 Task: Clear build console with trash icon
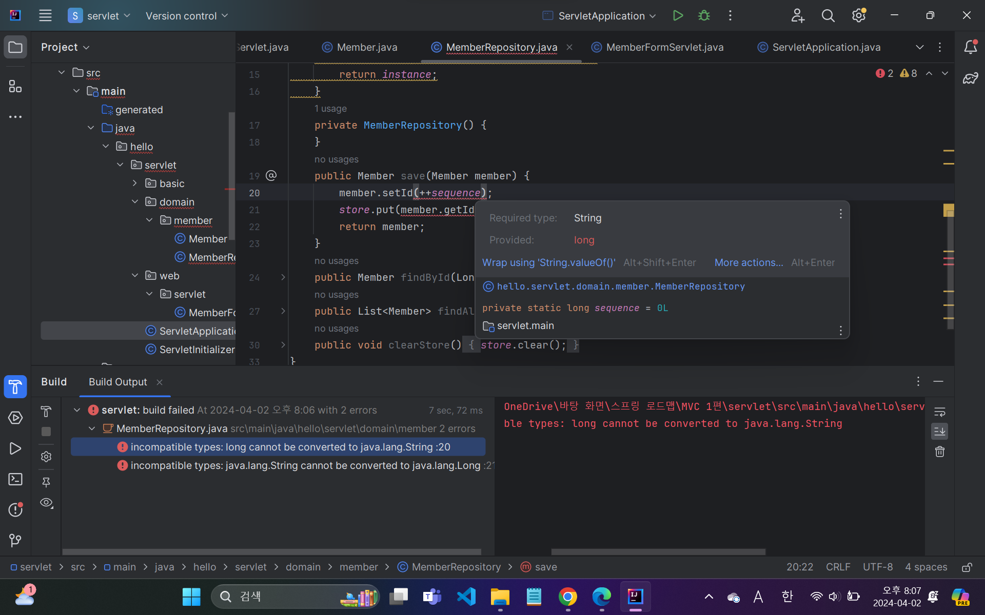(x=939, y=452)
